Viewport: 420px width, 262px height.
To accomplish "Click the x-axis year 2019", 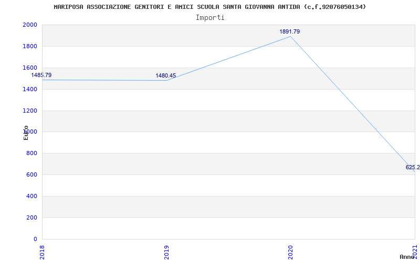I will pyautogui.click(x=166, y=253).
